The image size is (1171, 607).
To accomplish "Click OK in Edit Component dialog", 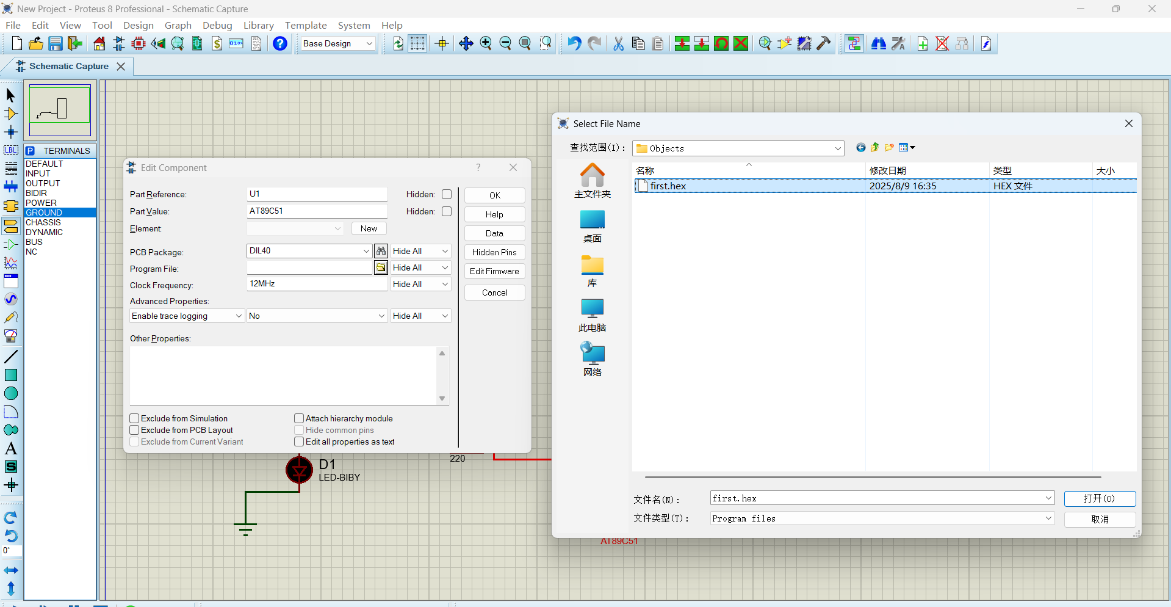I will pos(495,195).
